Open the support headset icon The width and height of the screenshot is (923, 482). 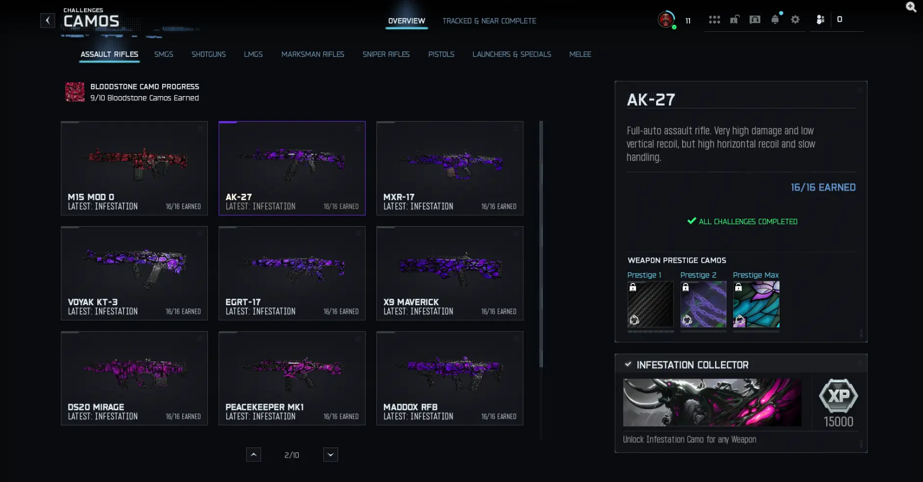point(754,19)
